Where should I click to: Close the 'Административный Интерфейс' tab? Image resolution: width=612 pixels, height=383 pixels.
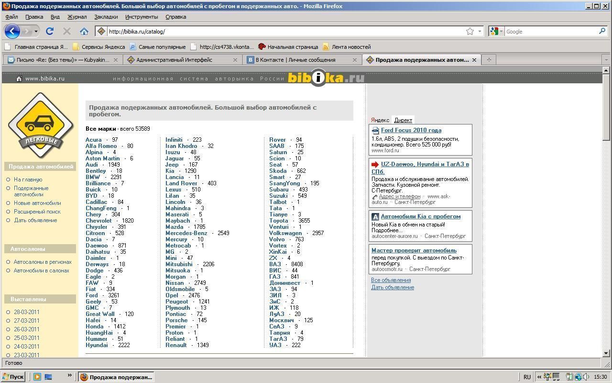pyautogui.click(x=235, y=60)
